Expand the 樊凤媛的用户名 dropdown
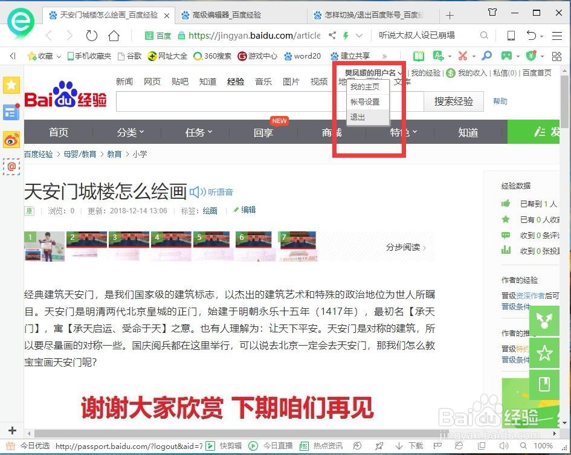Image resolution: width=571 pixels, height=455 pixels. point(373,73)
